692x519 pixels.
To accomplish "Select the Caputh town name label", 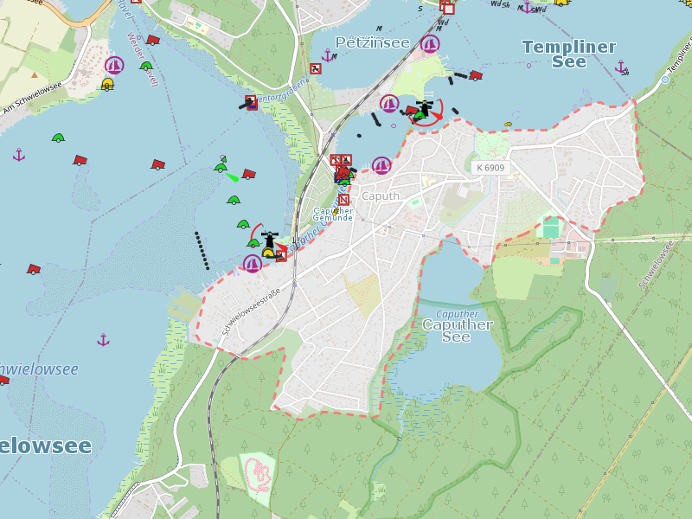I will [381, 196].
